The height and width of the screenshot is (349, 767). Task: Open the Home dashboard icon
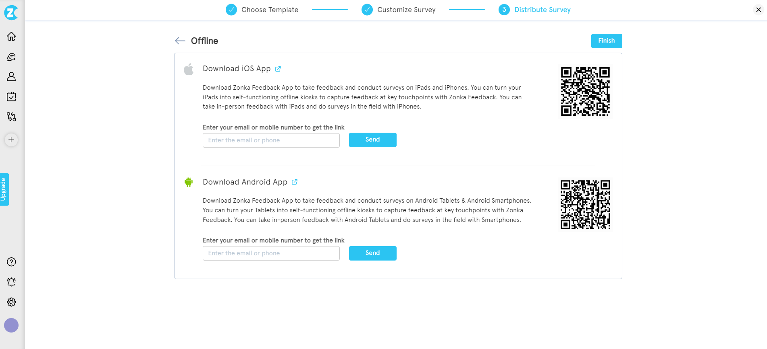click(11, 36)
